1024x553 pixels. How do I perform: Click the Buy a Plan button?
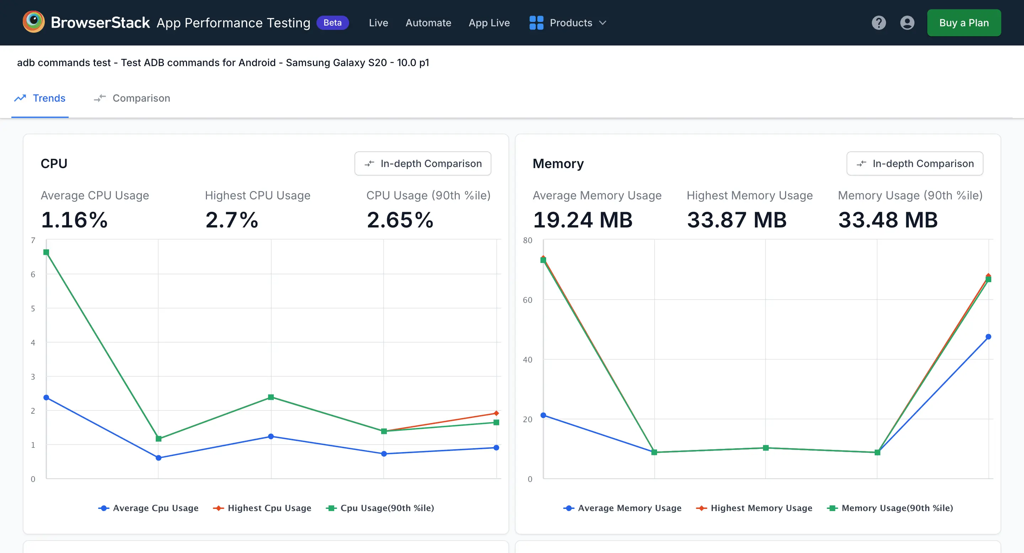coord(964,23)
